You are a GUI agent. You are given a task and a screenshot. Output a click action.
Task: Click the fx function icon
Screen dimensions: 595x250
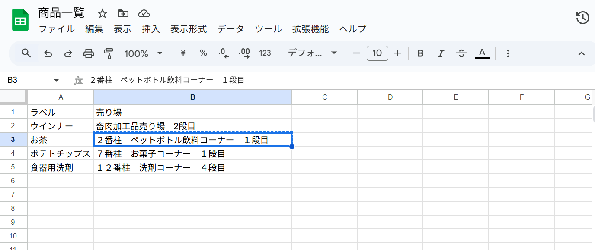pos(78,81)
